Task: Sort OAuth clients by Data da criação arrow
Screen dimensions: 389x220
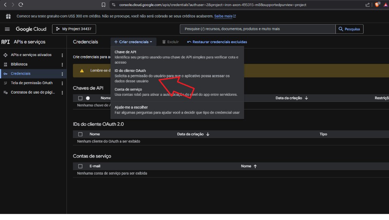Action: pyautogui.click(x=208, y=134)
